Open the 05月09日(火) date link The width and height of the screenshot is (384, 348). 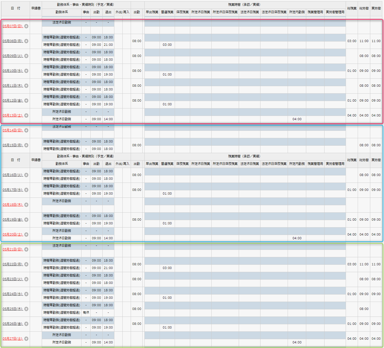[x=13, y=56]
